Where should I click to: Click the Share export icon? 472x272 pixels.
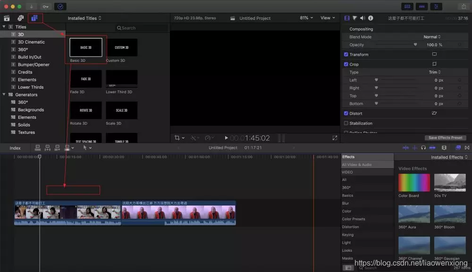click(464, 6)
